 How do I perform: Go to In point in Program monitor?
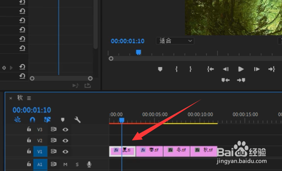point(210,69)
